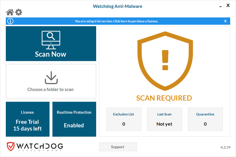236x157 pixels.
Task: Open the Last Scan box
Action: pos(165,119)
